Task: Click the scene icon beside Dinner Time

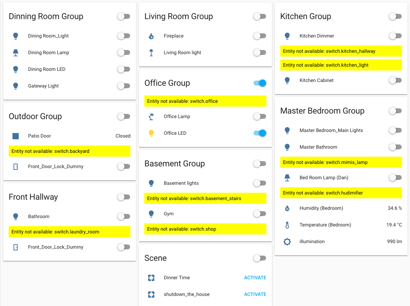Action: coord(151,278)
